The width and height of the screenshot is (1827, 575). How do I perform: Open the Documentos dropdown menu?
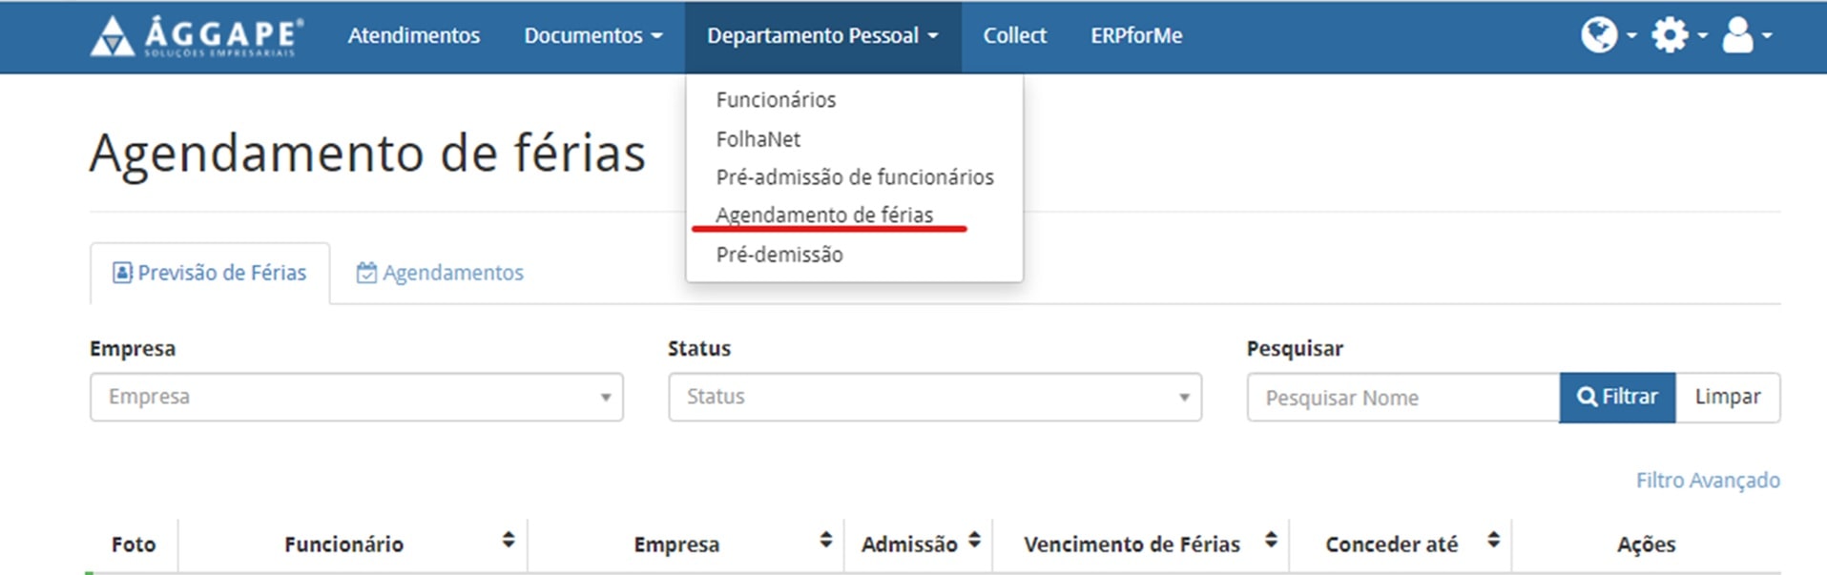click(592, 36)
